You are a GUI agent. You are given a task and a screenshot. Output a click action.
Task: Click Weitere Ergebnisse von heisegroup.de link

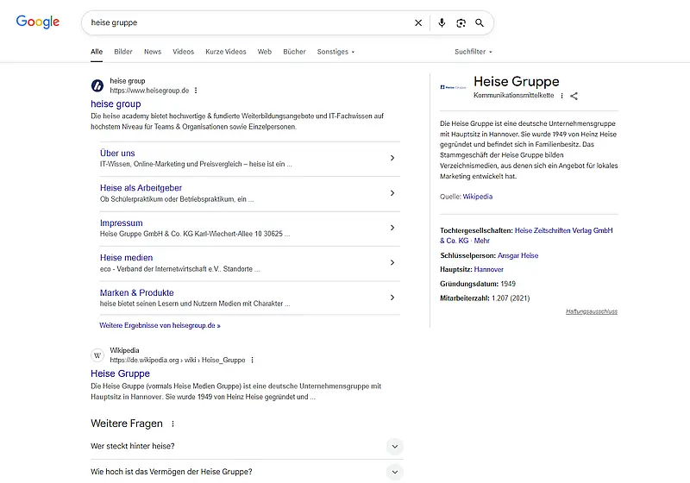pyautogui.click(x=160, y=325)
